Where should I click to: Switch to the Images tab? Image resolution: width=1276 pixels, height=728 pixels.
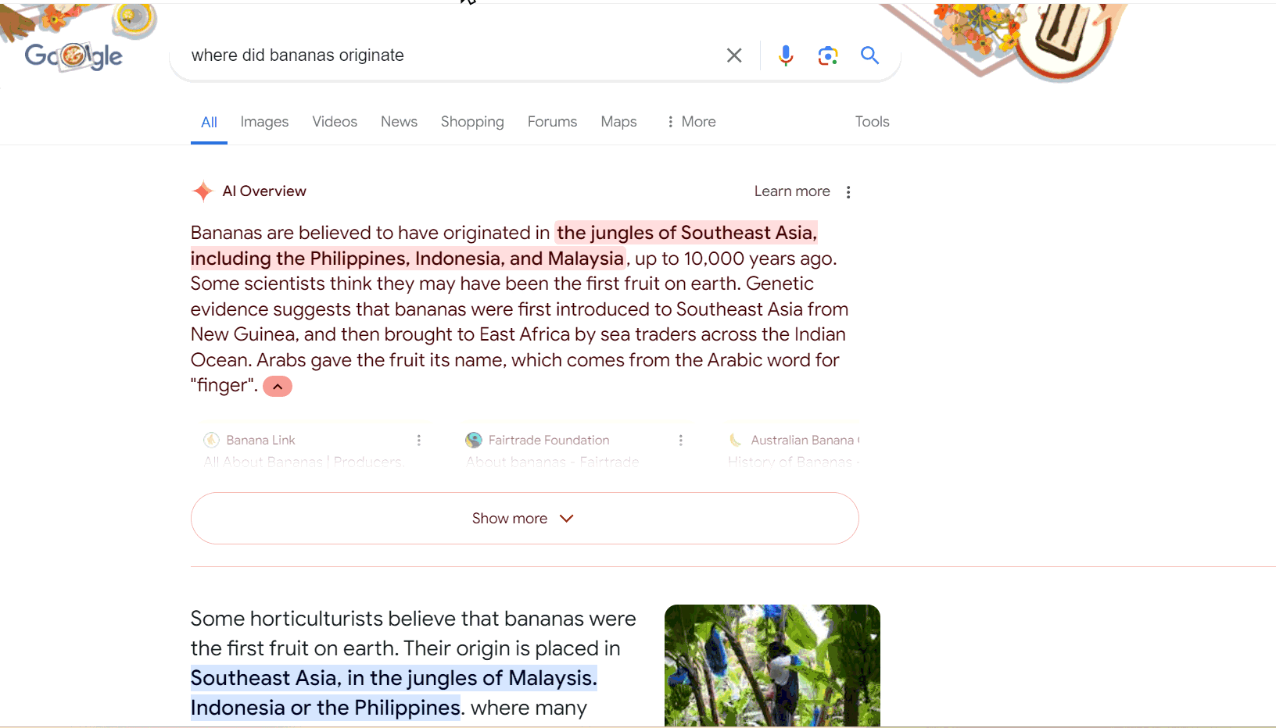(x=264, y=122)
